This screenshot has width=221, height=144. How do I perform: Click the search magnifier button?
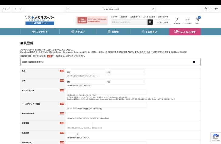[150, 22]
